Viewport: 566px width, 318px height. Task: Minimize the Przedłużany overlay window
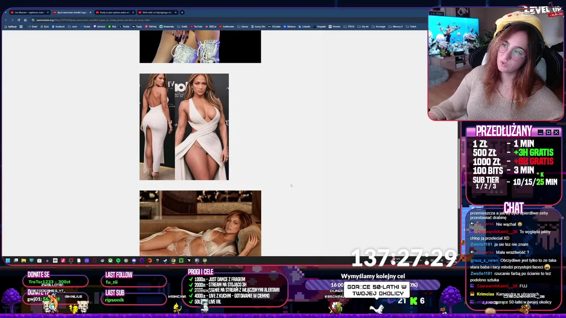pos(540,132)
